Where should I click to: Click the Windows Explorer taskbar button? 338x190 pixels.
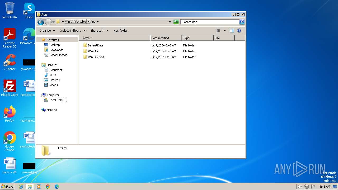(x=30, y=187)
